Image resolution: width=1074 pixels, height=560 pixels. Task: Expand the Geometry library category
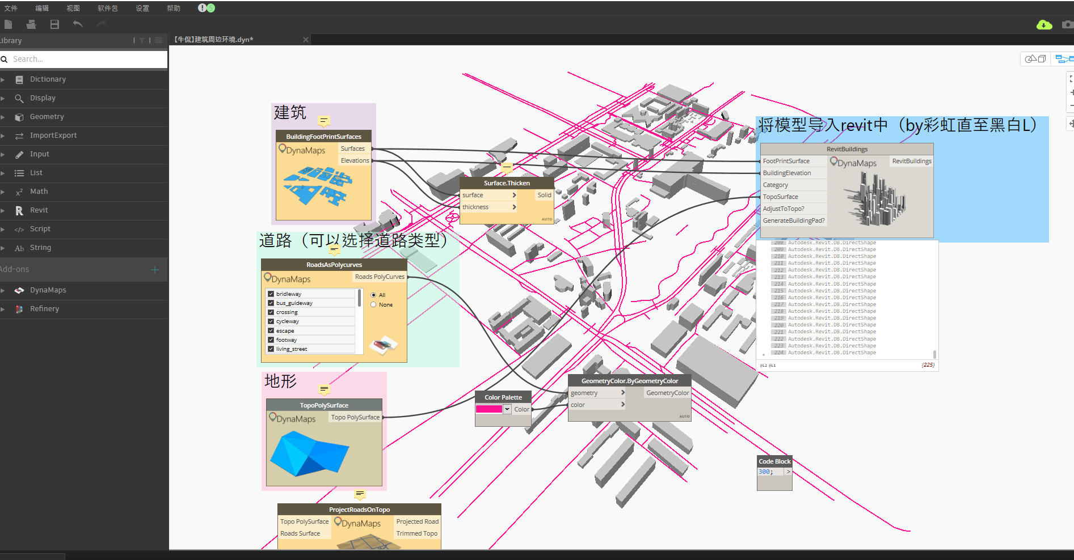click(47, 117)
